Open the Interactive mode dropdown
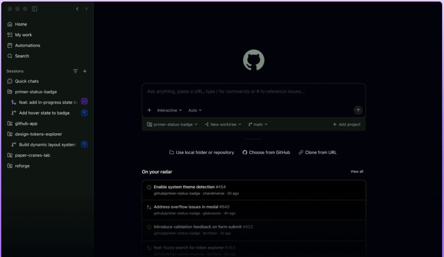 pos(170,110)
